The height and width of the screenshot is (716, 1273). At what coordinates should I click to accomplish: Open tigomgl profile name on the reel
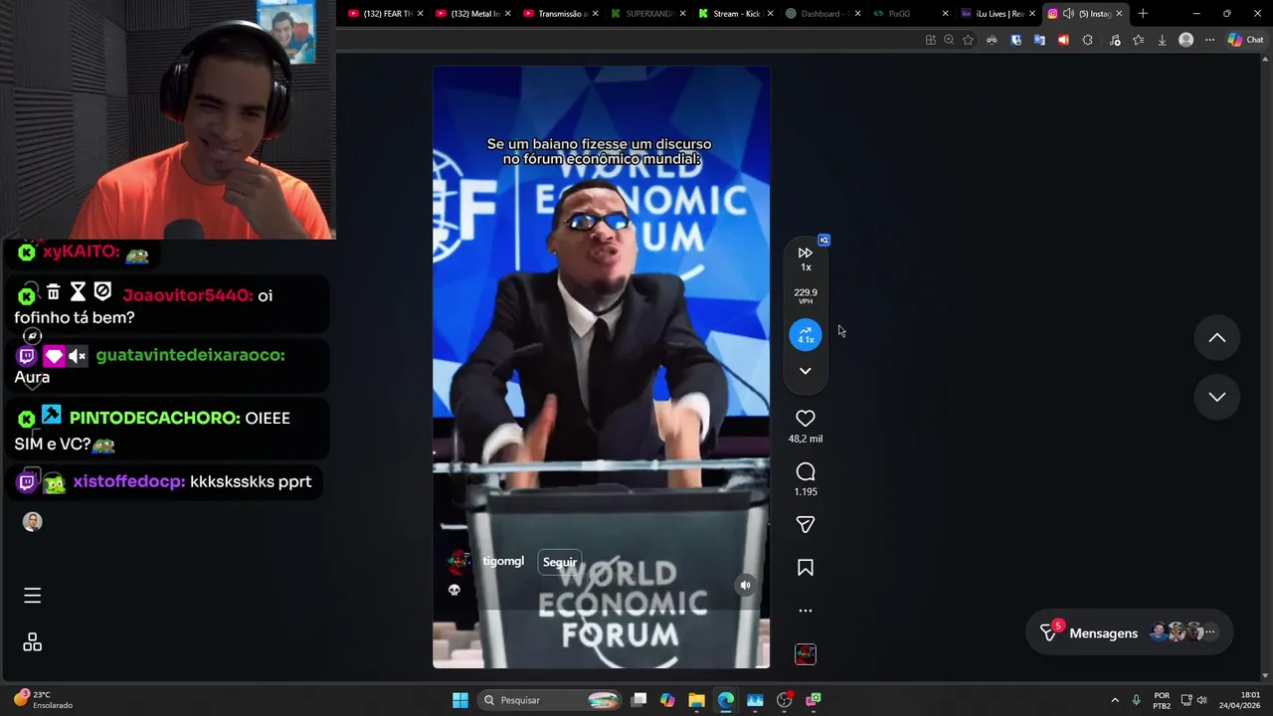tap(503, 562)
